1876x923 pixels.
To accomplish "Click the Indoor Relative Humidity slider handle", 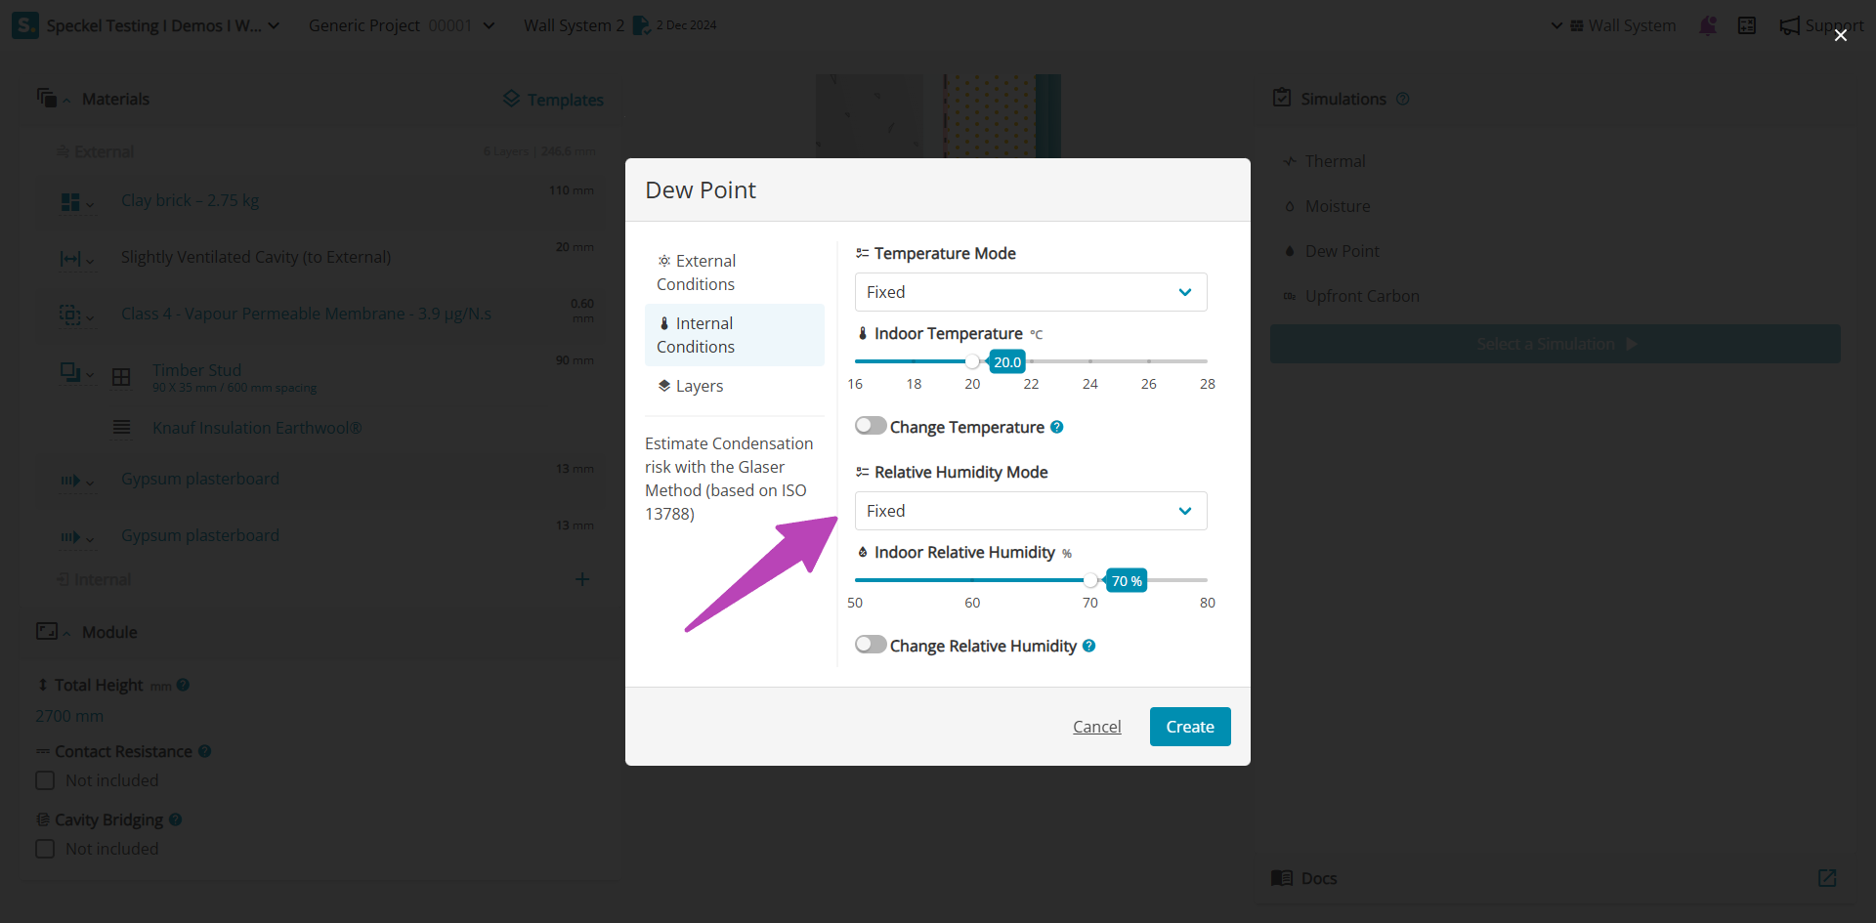I will pyautogui.click(x=1090, y=580).
